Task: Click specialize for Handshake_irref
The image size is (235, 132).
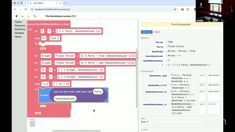Action: (214, 86)
